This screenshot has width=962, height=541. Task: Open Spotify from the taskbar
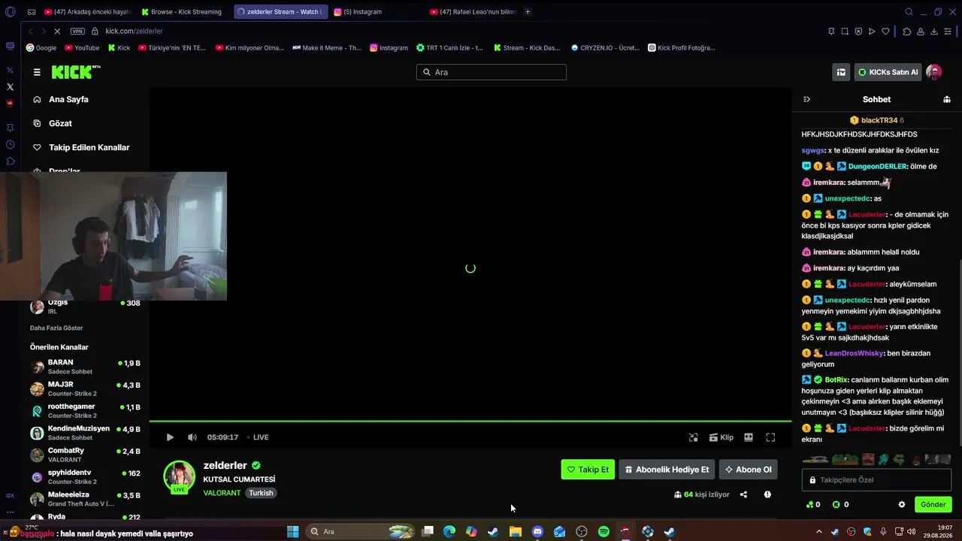604,532
